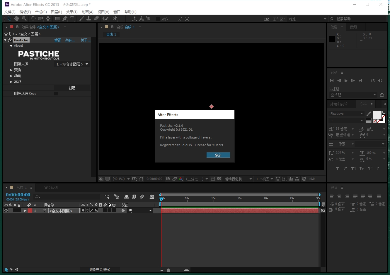Click 切换开关/模式 button in timeline

[100, 270]
